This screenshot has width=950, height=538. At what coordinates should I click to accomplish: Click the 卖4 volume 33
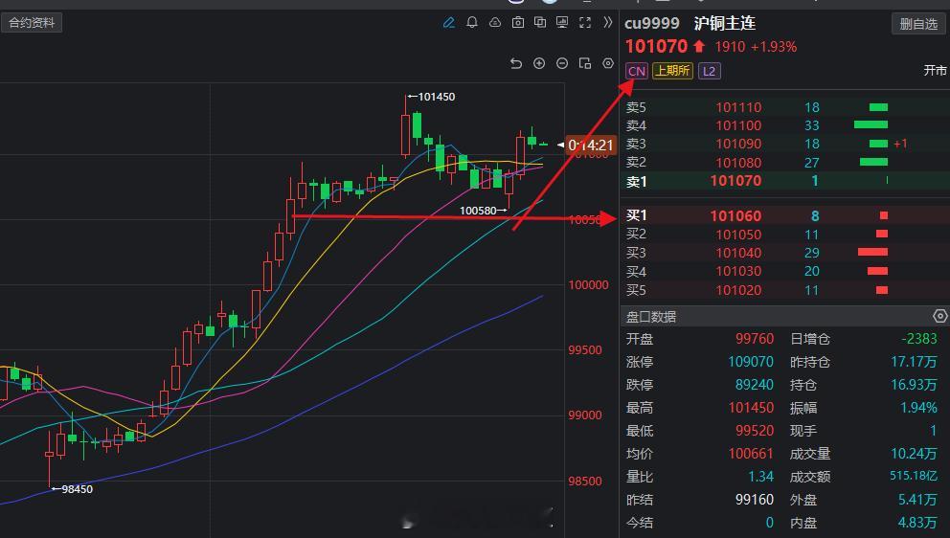tap(812, 125)
